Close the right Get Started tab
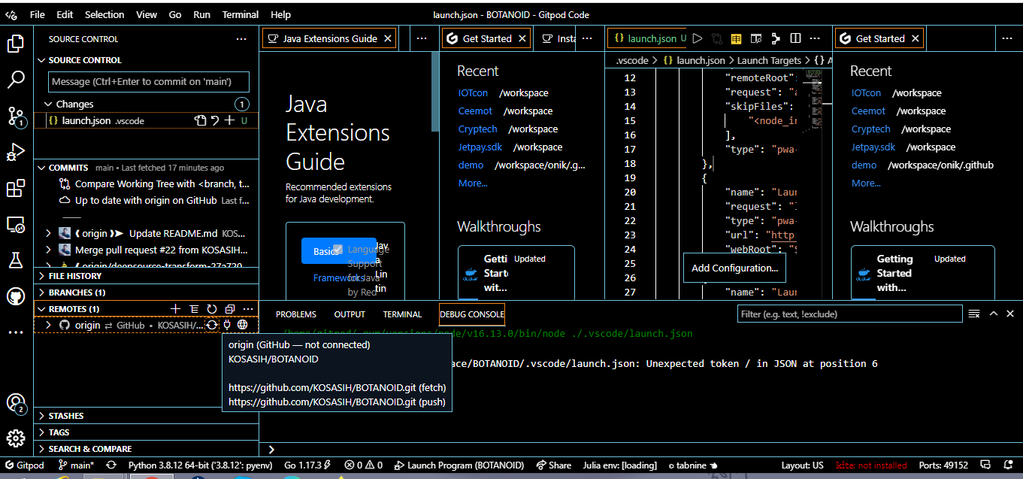The height and width of the screenshot is (479, 1023). [915, 38]
